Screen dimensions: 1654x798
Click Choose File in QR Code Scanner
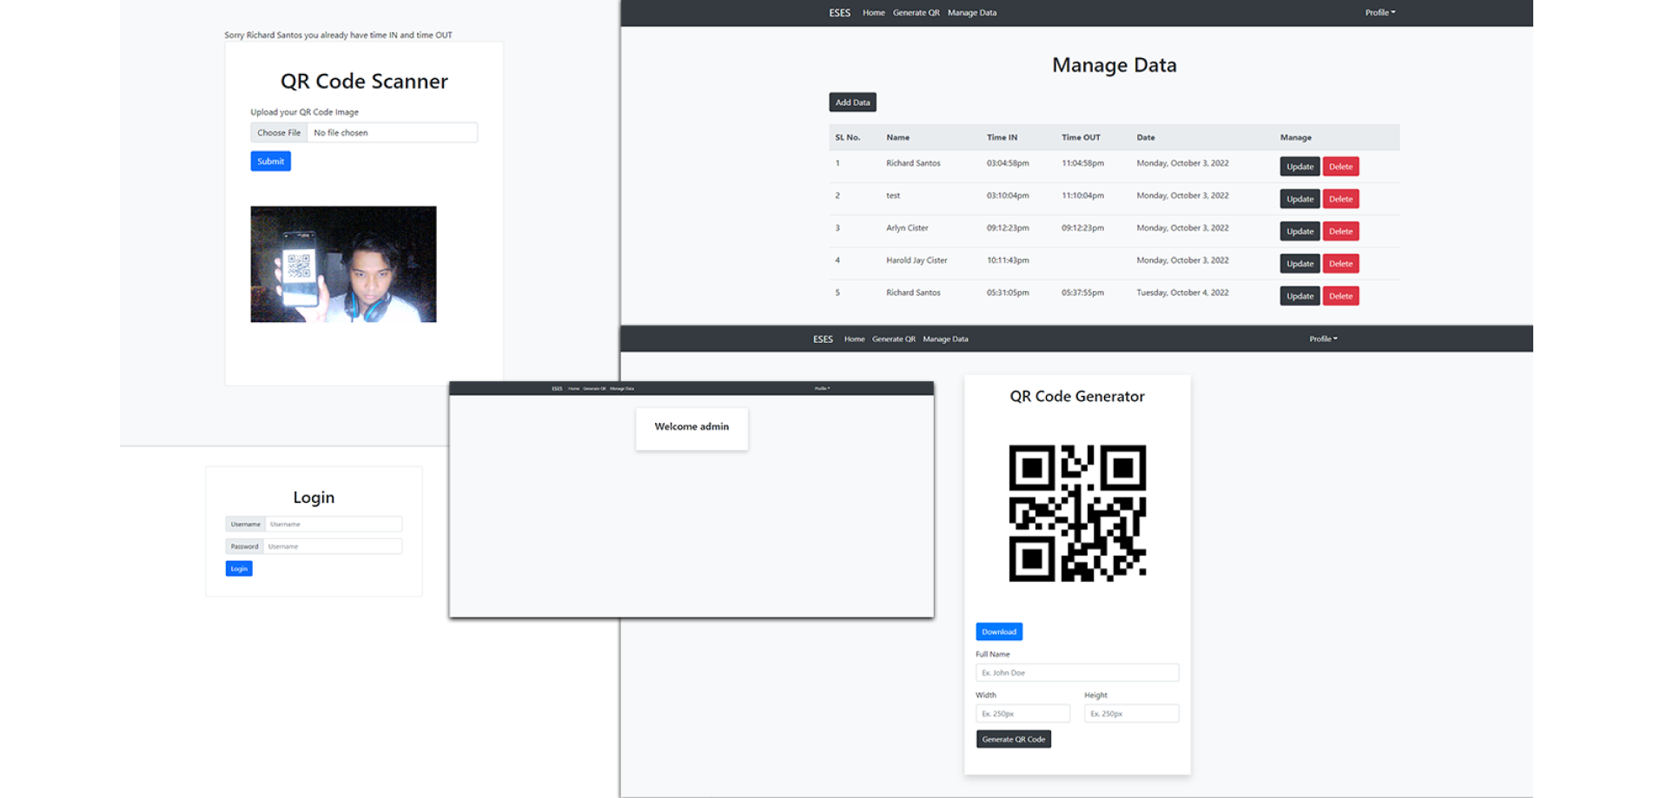point(279,133)
